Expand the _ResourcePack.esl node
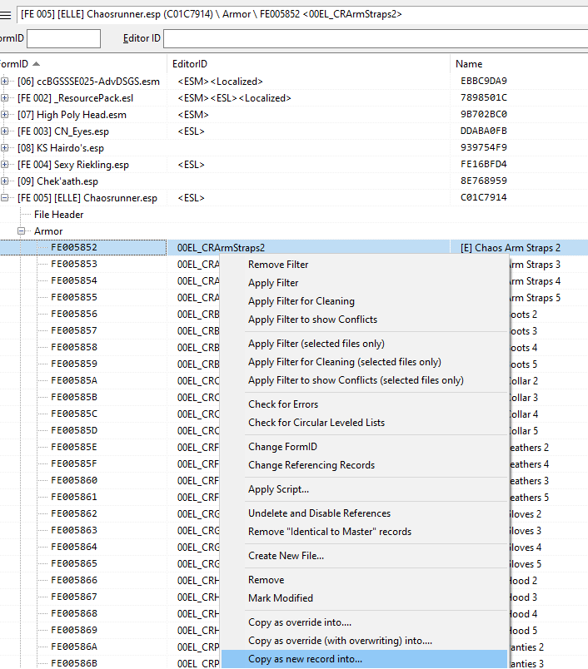 point(5,97)
